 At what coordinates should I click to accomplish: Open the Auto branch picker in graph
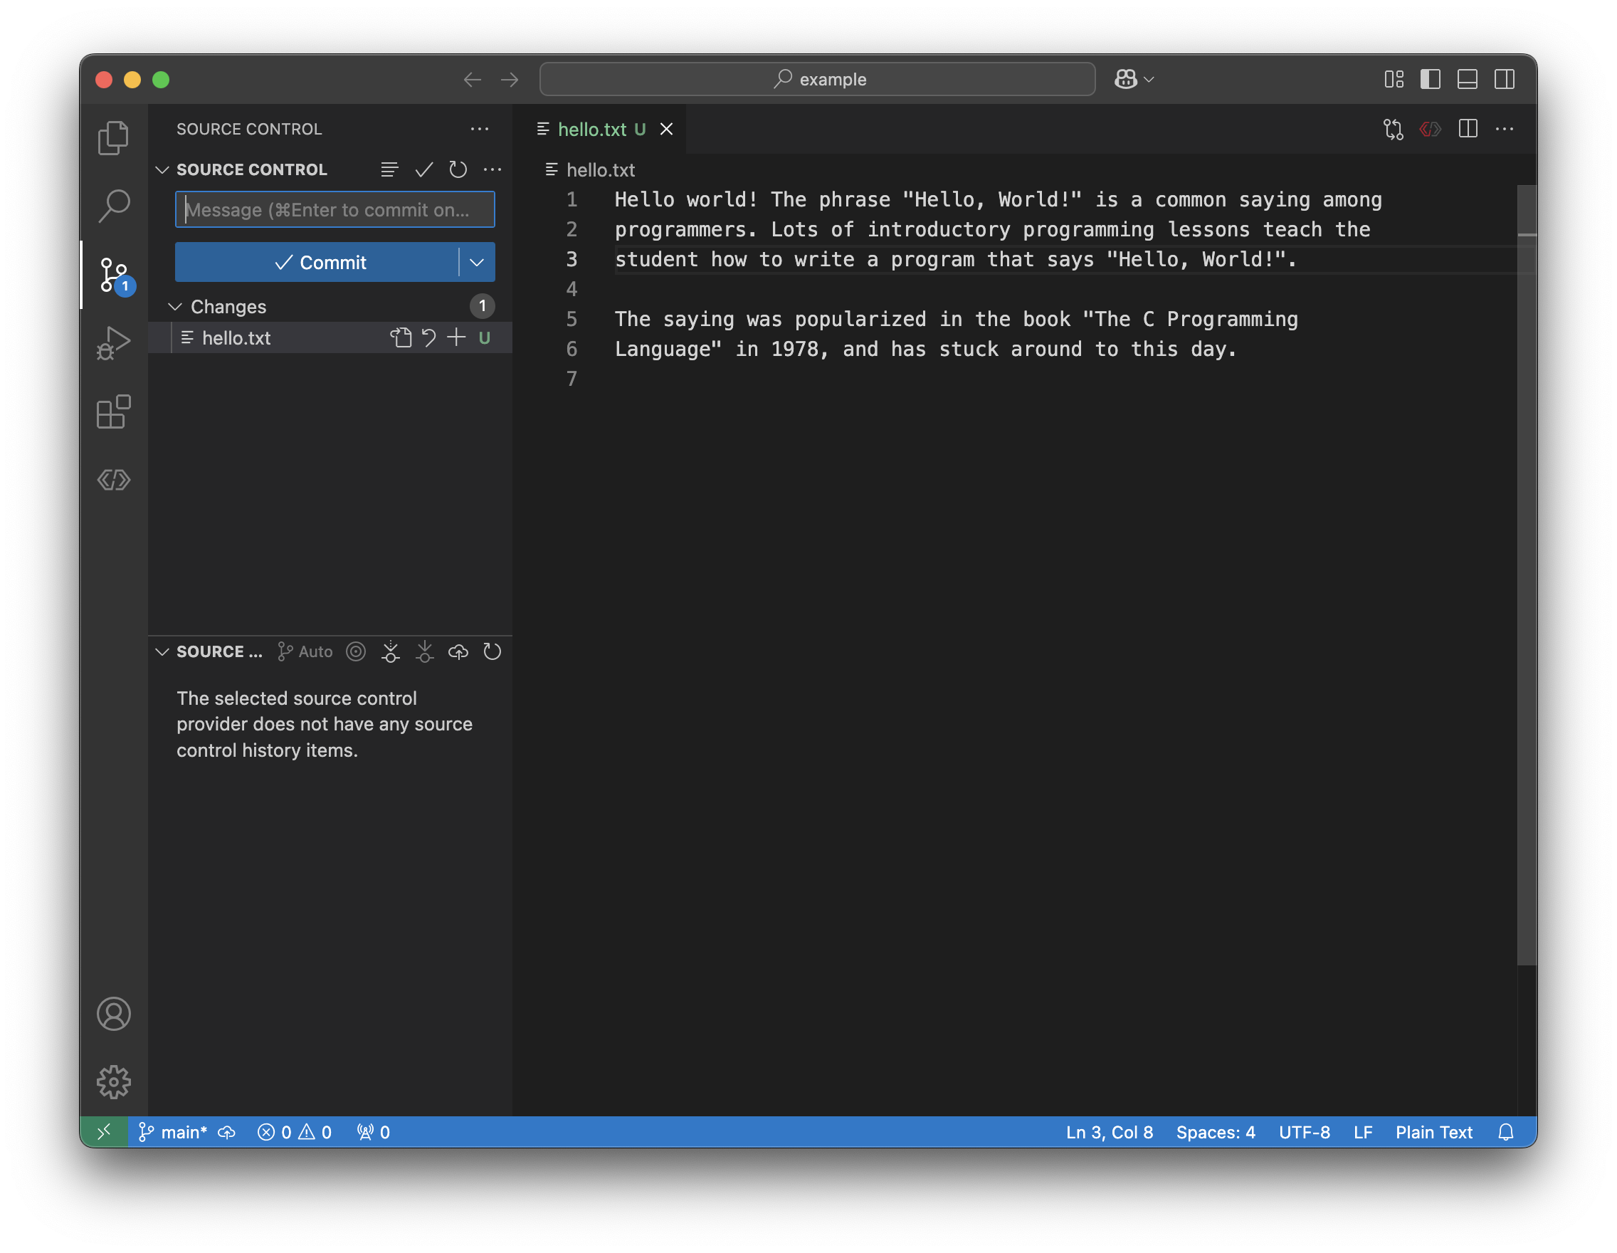click(x=305, y=651)
